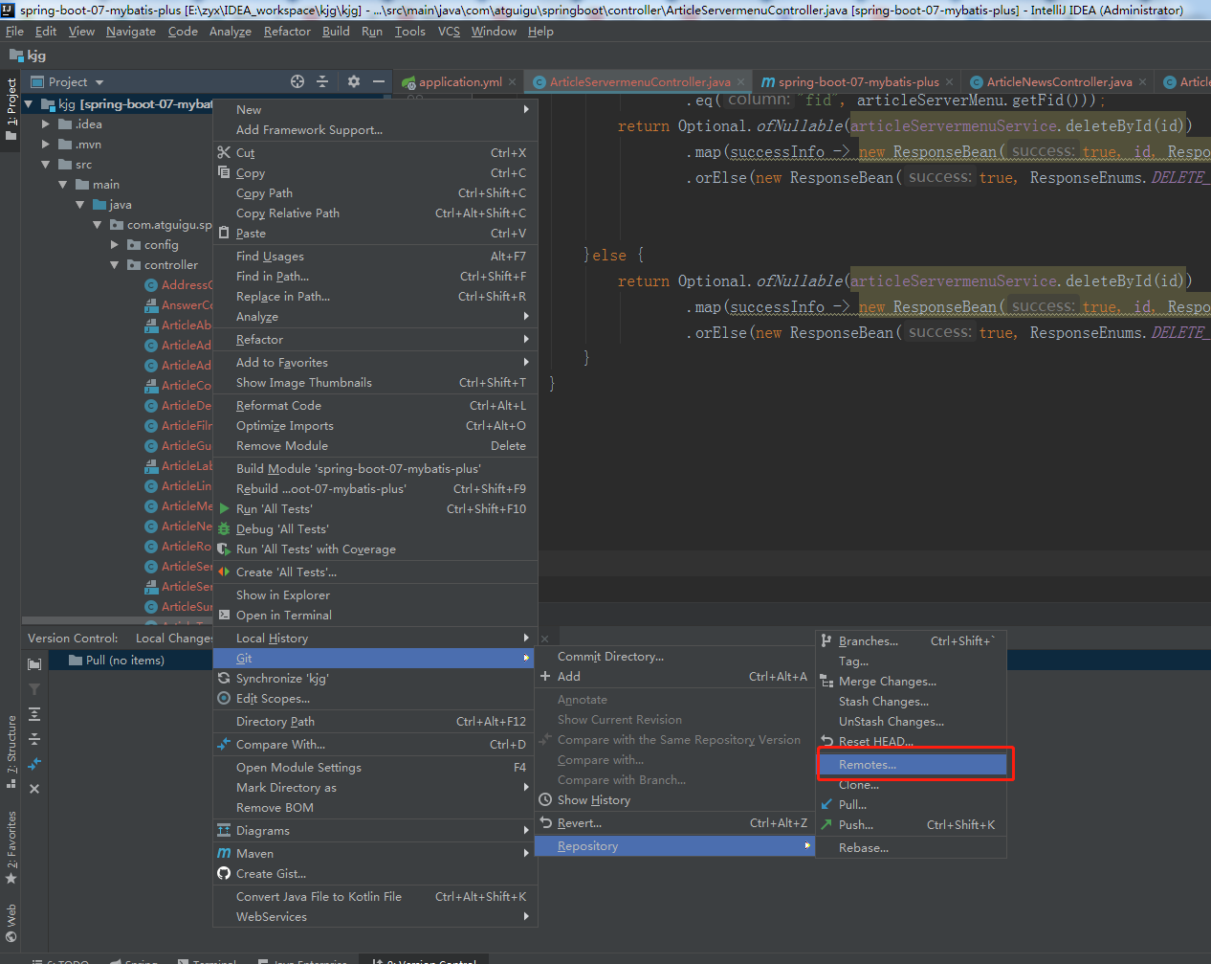Screen dimensions: 1211x964
Task: Click the locate/scroll-from-source target icon
Action: click(x=297, y=81)
